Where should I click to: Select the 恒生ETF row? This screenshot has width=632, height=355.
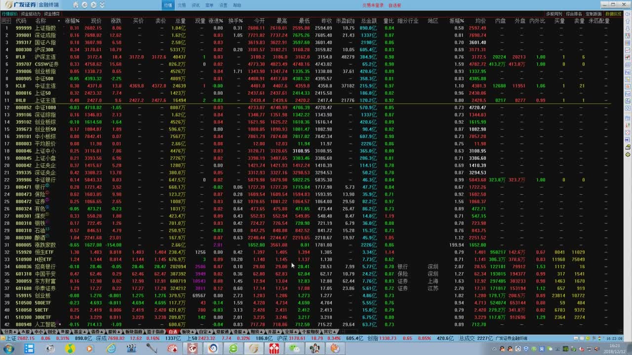(306, 252)
